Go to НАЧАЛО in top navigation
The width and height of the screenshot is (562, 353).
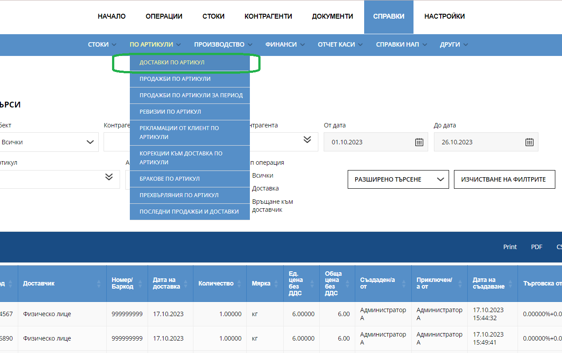click(x=112, y=16)
